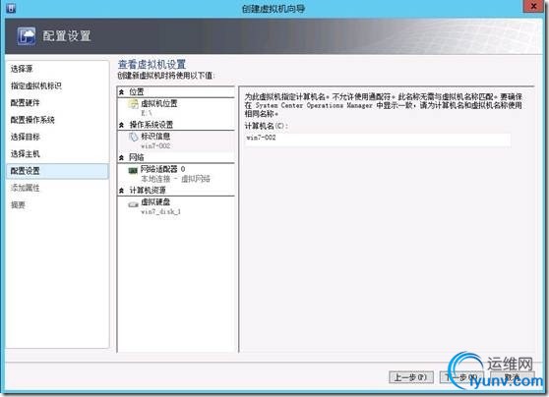Select the 虚拟硬盘 tree item
The width and height of the screenshot is (549, 397).
tap(176, 206)
